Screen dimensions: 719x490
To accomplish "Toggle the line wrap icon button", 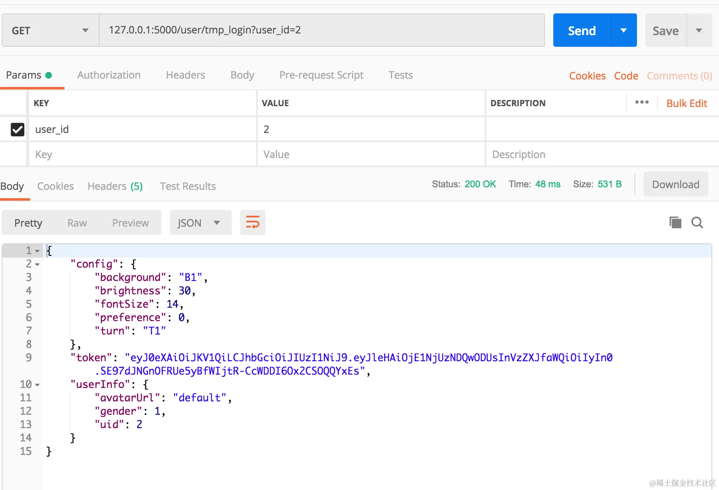I will tap(252, 222).
